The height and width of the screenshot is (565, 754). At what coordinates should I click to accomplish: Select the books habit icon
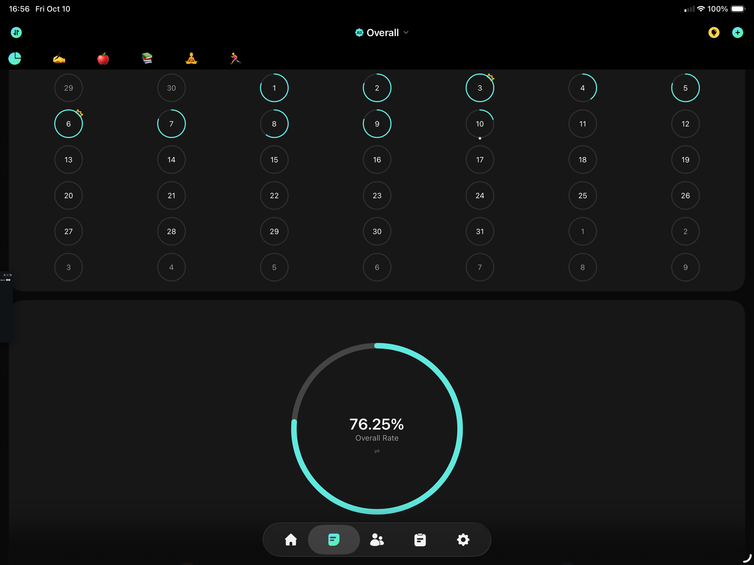point(147,58)
